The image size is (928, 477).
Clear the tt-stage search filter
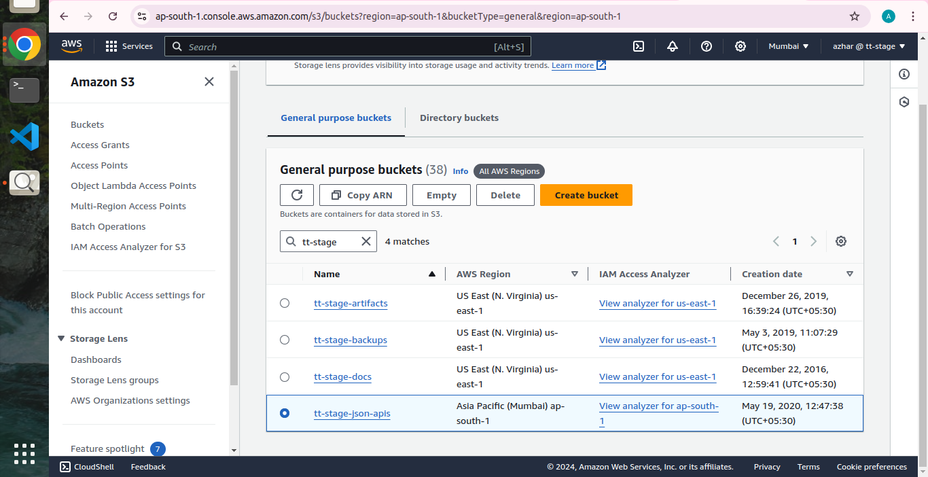point(365,241)
